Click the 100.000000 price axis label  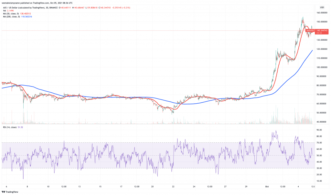tap(322, 67)
